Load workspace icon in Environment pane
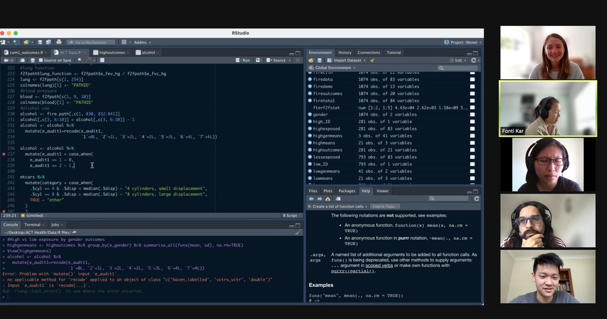The image size is (607, 319). tap(312, 60)
